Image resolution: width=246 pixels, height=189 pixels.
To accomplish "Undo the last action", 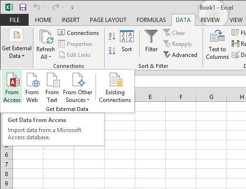I will [37, 7].
